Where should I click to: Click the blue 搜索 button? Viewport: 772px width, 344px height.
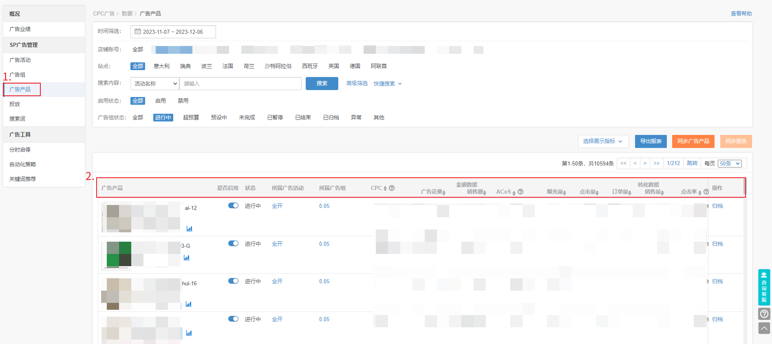pos(322,84)
